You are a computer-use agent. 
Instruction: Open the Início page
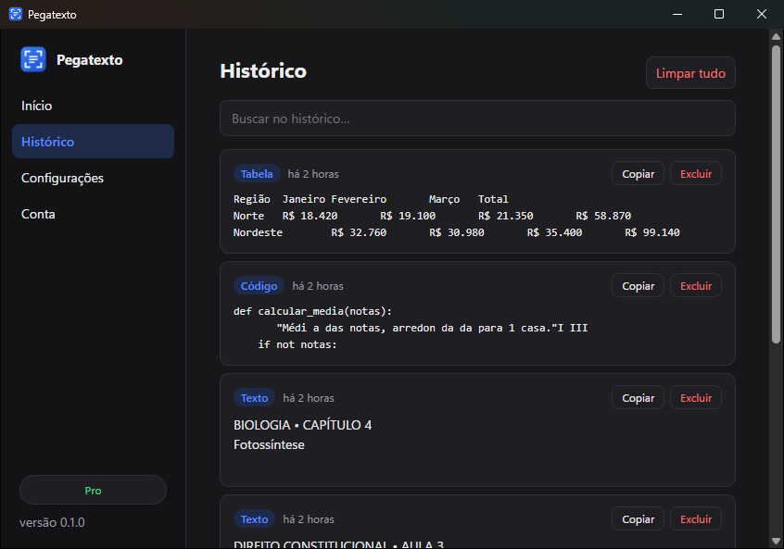point(93,106)
